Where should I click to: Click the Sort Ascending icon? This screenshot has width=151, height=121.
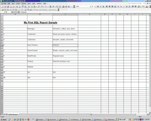pyautogui.click(x=57, y=7)
